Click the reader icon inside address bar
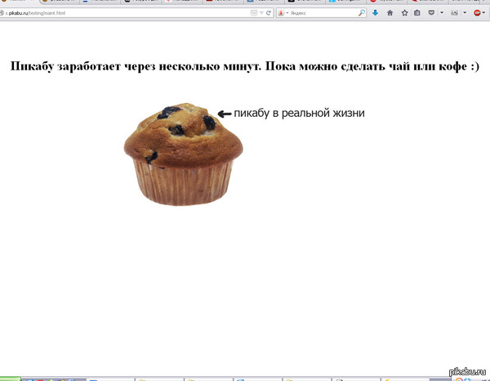The image size is (490, 381). (x=252, y=14)
